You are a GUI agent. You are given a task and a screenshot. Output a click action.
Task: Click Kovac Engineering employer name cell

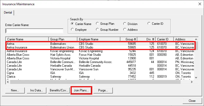pyautogui.click(x=91, y=51)
